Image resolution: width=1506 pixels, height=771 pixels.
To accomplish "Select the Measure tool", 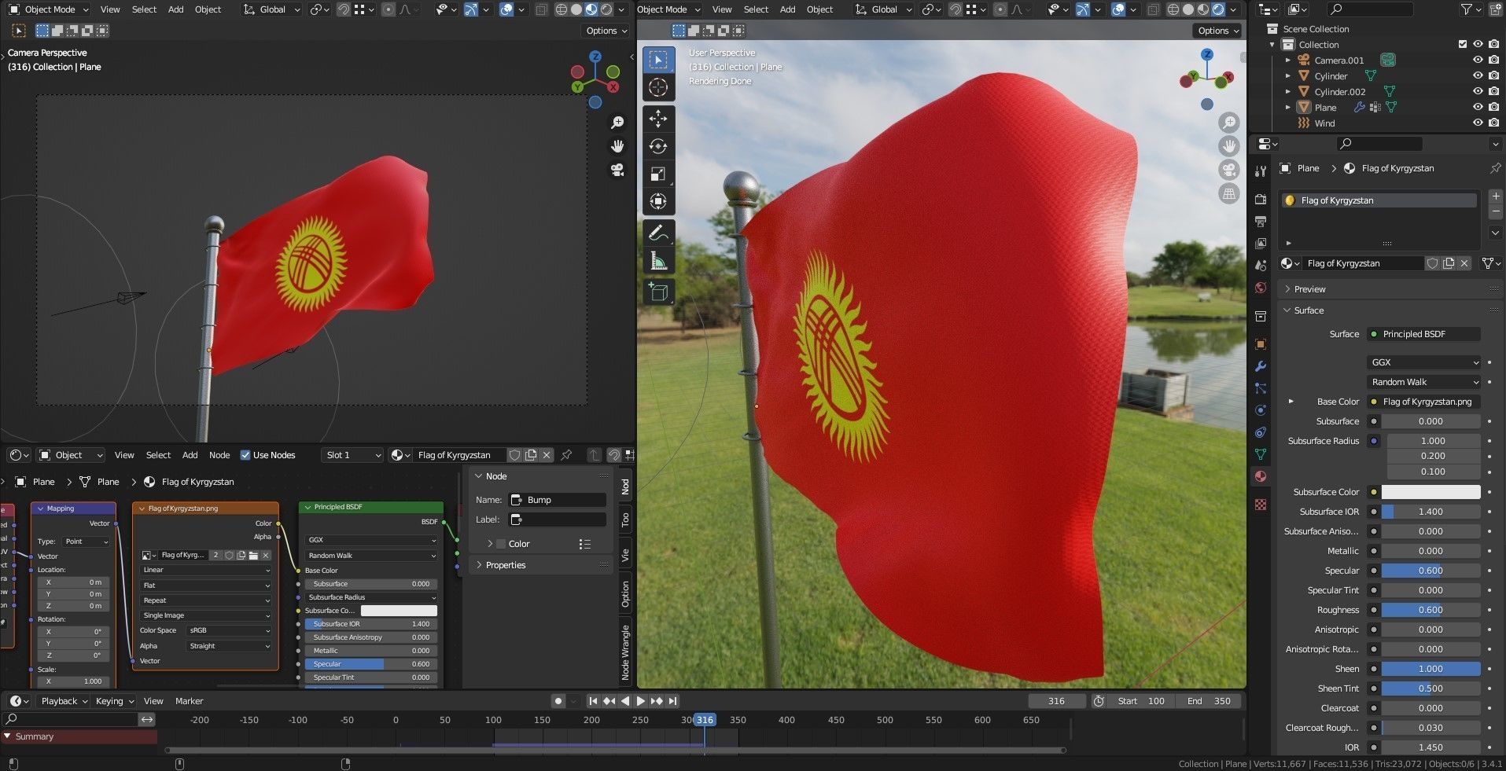I will [658, 260].
